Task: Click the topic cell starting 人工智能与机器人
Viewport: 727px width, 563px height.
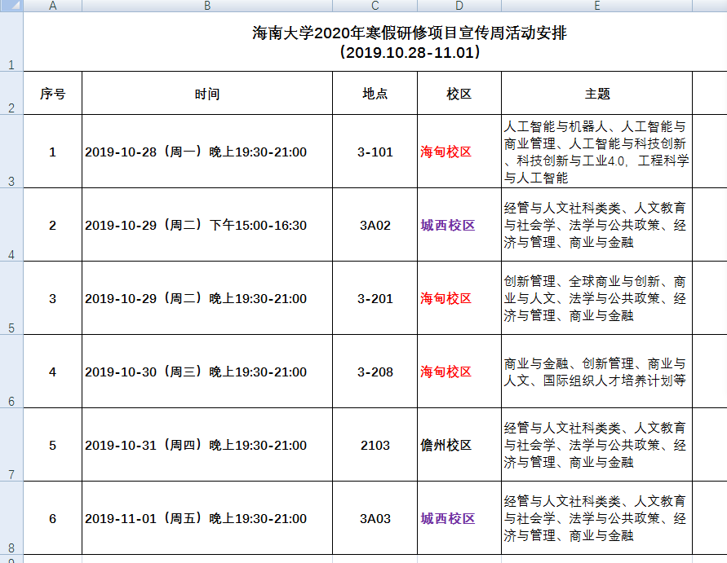Action: (x=596, y=152)
